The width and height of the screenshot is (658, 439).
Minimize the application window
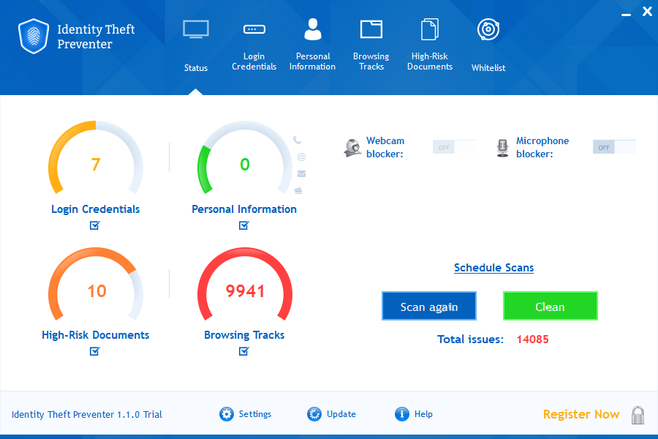[626, 15]
